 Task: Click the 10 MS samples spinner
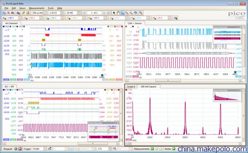(x=79, y=13)
